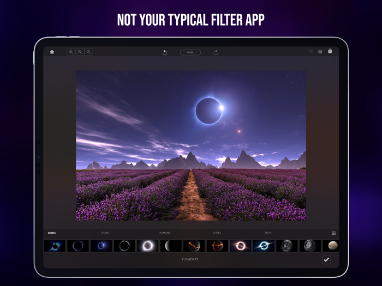Click the zoom in magnifier icon
Screen dimensions: 382x286
[x=71, y=52]
